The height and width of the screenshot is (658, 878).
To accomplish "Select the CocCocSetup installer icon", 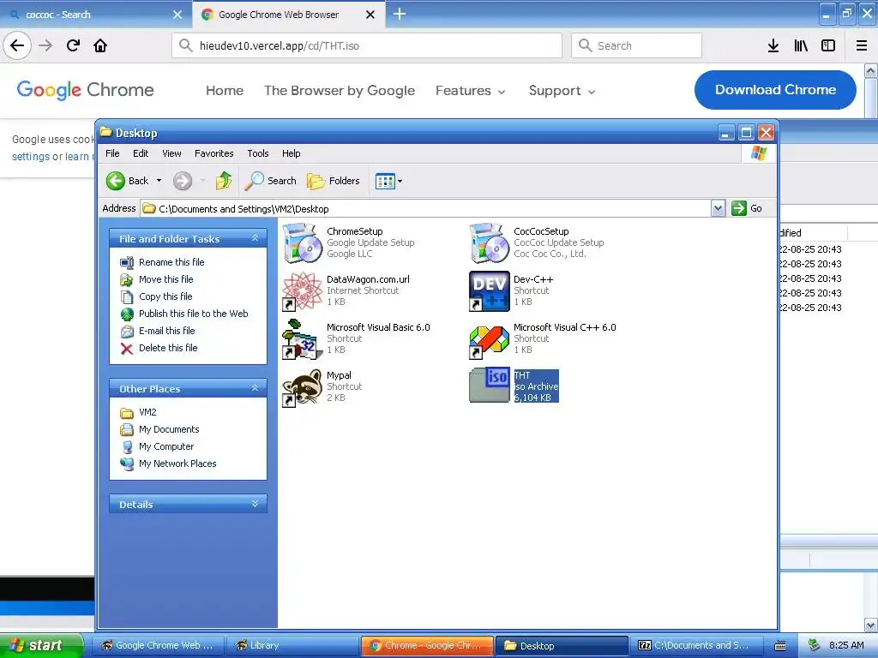I will [x=490, y=242].
